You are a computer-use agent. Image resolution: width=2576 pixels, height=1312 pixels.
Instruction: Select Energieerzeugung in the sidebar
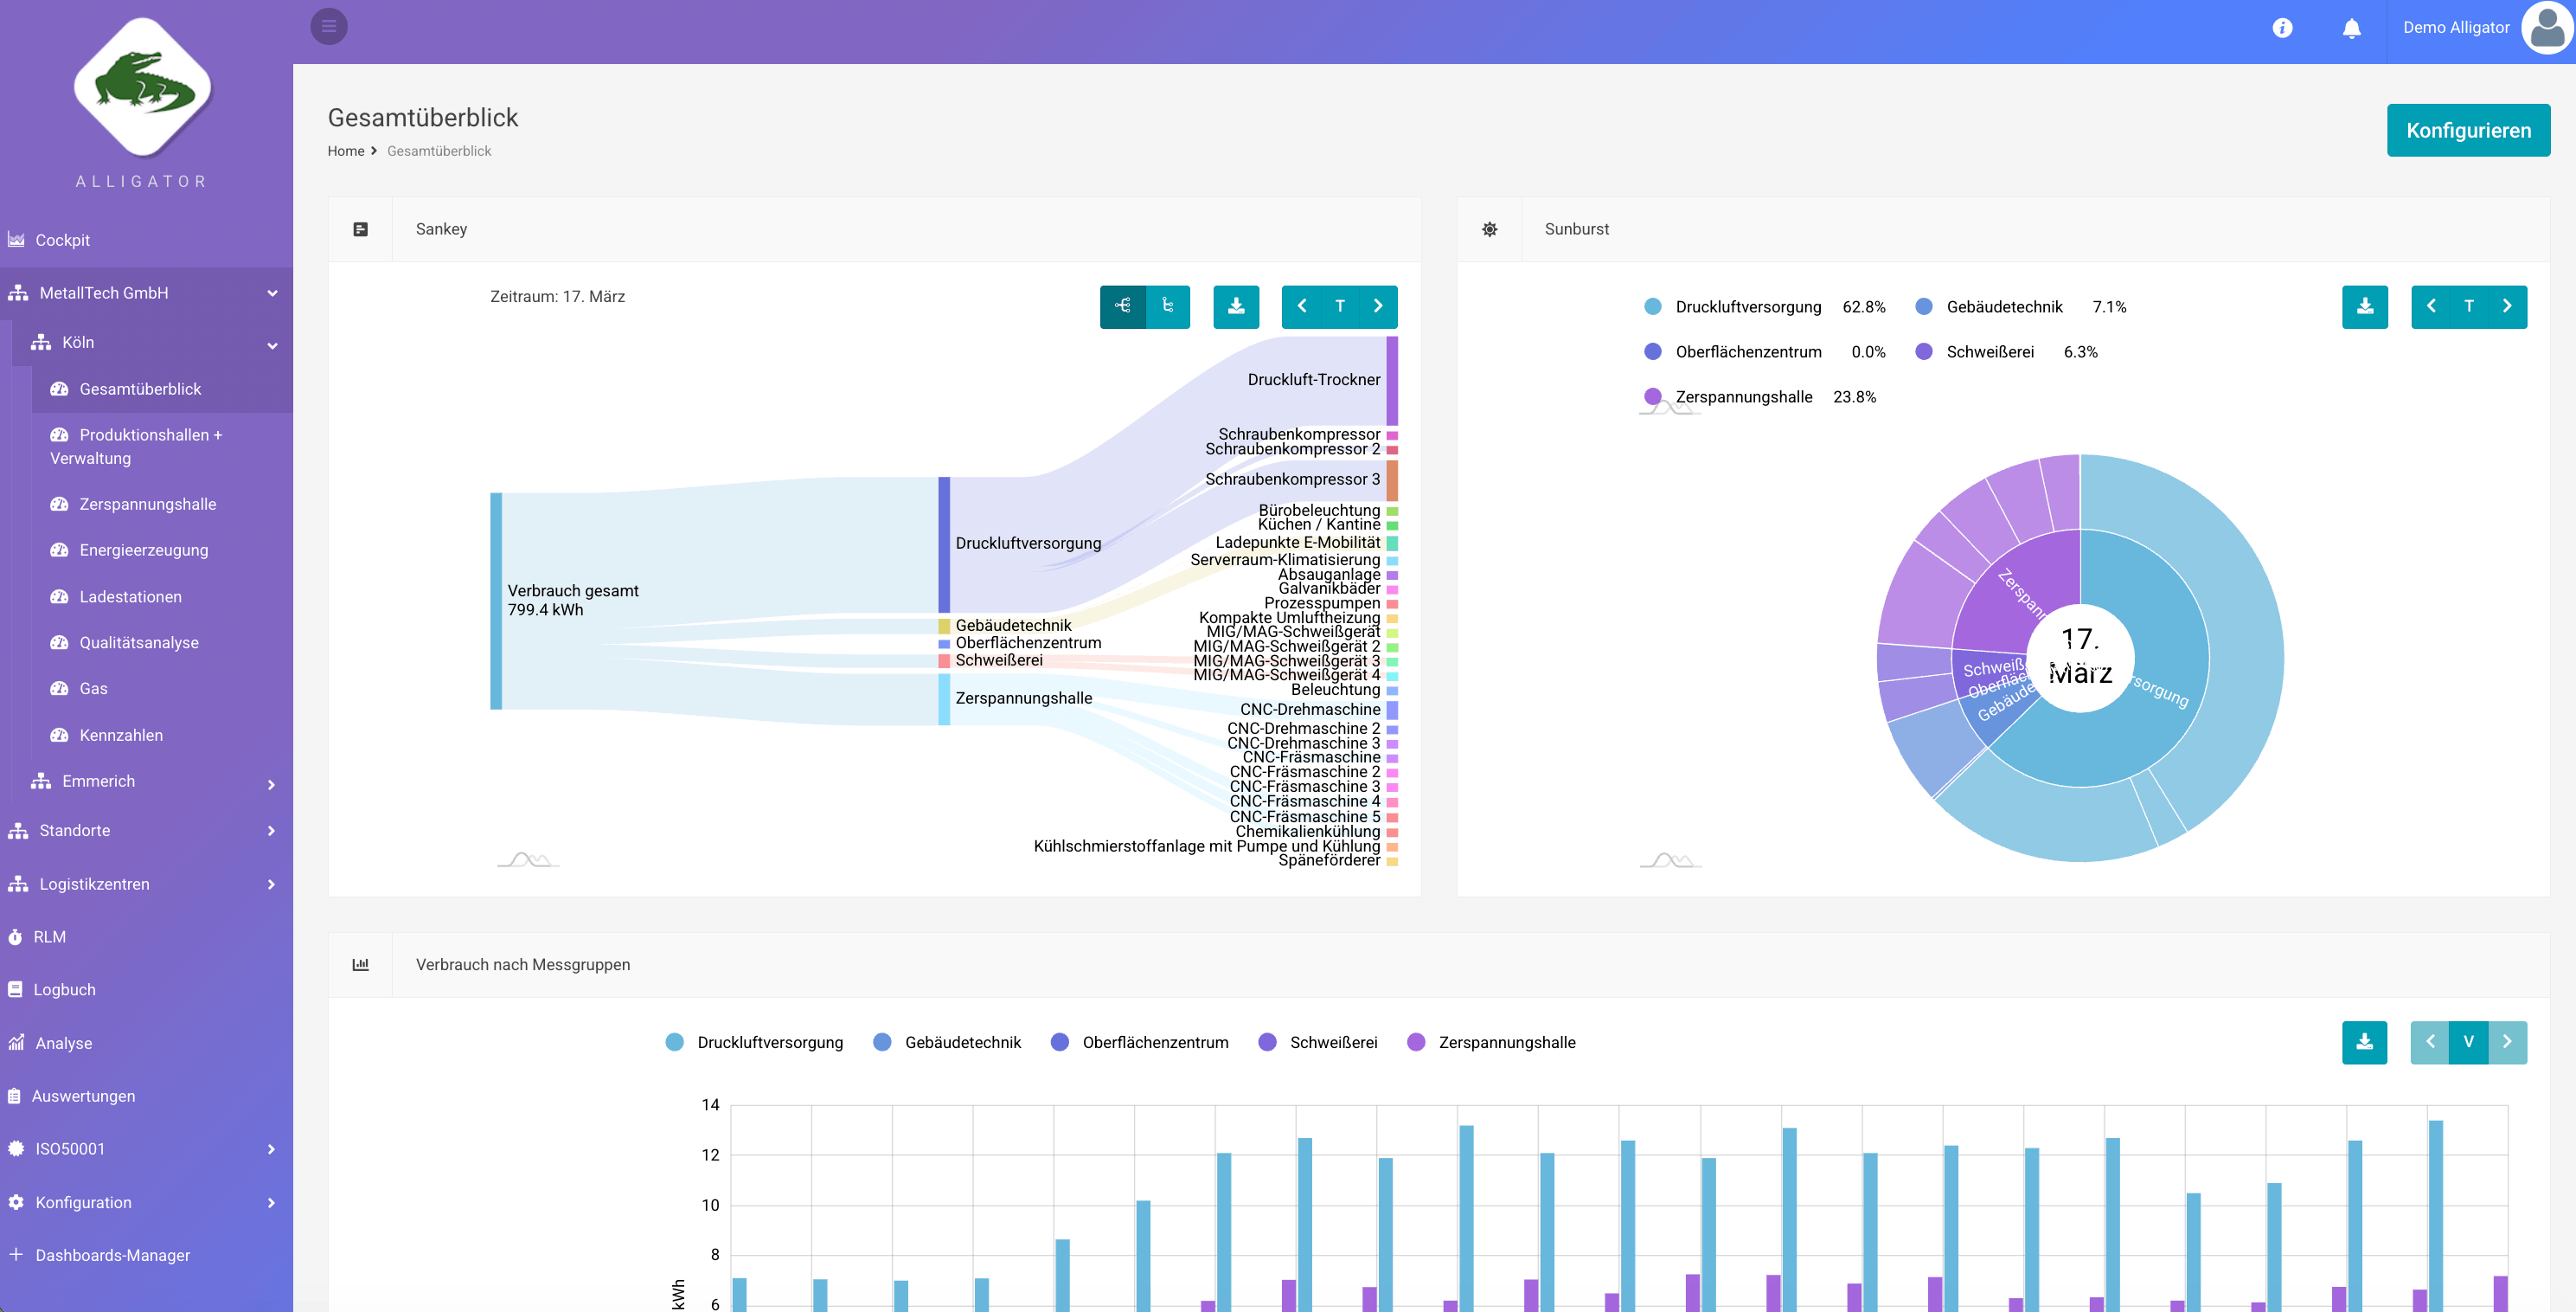tap(143, 550)
